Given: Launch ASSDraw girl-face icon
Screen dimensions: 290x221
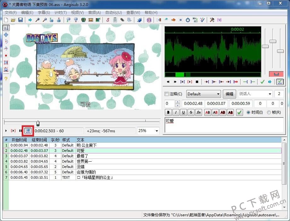Looking at the screenshot, I should coord(149,20).
